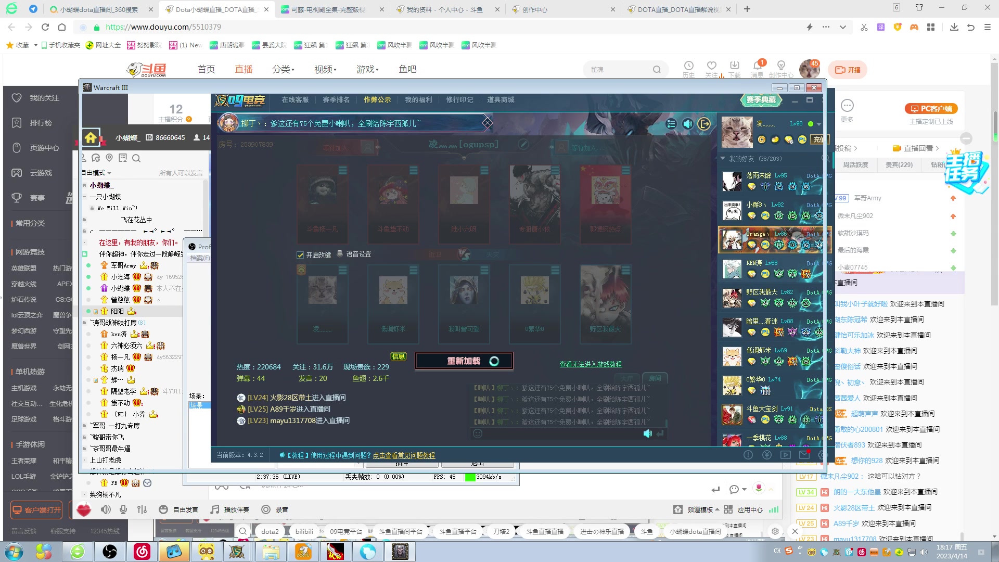Click 赛季典藏 badge button

point(761,100)
